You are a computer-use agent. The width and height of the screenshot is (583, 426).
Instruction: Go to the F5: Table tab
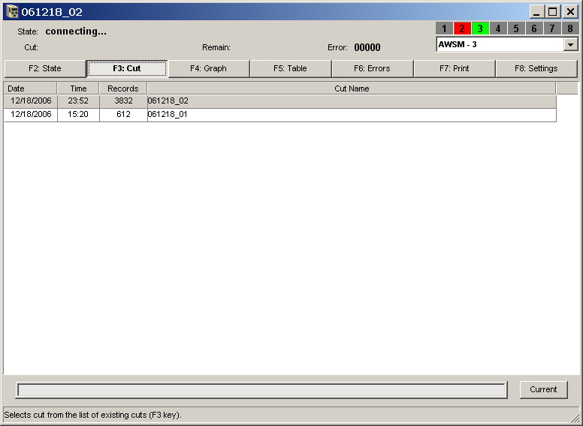click(x=290, y=68)
